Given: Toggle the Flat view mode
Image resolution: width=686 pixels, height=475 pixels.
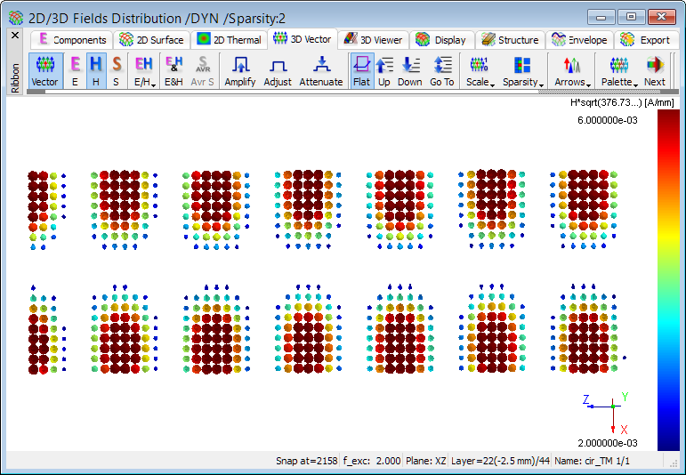Looking at the screenshot, I should pyautogui.click(x=361, y=71).
